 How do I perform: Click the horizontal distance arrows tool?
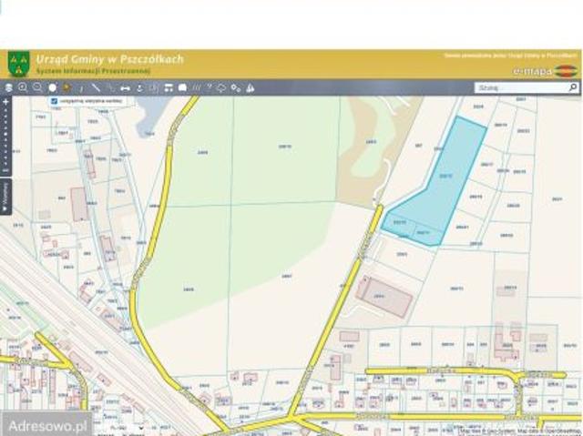125,87
